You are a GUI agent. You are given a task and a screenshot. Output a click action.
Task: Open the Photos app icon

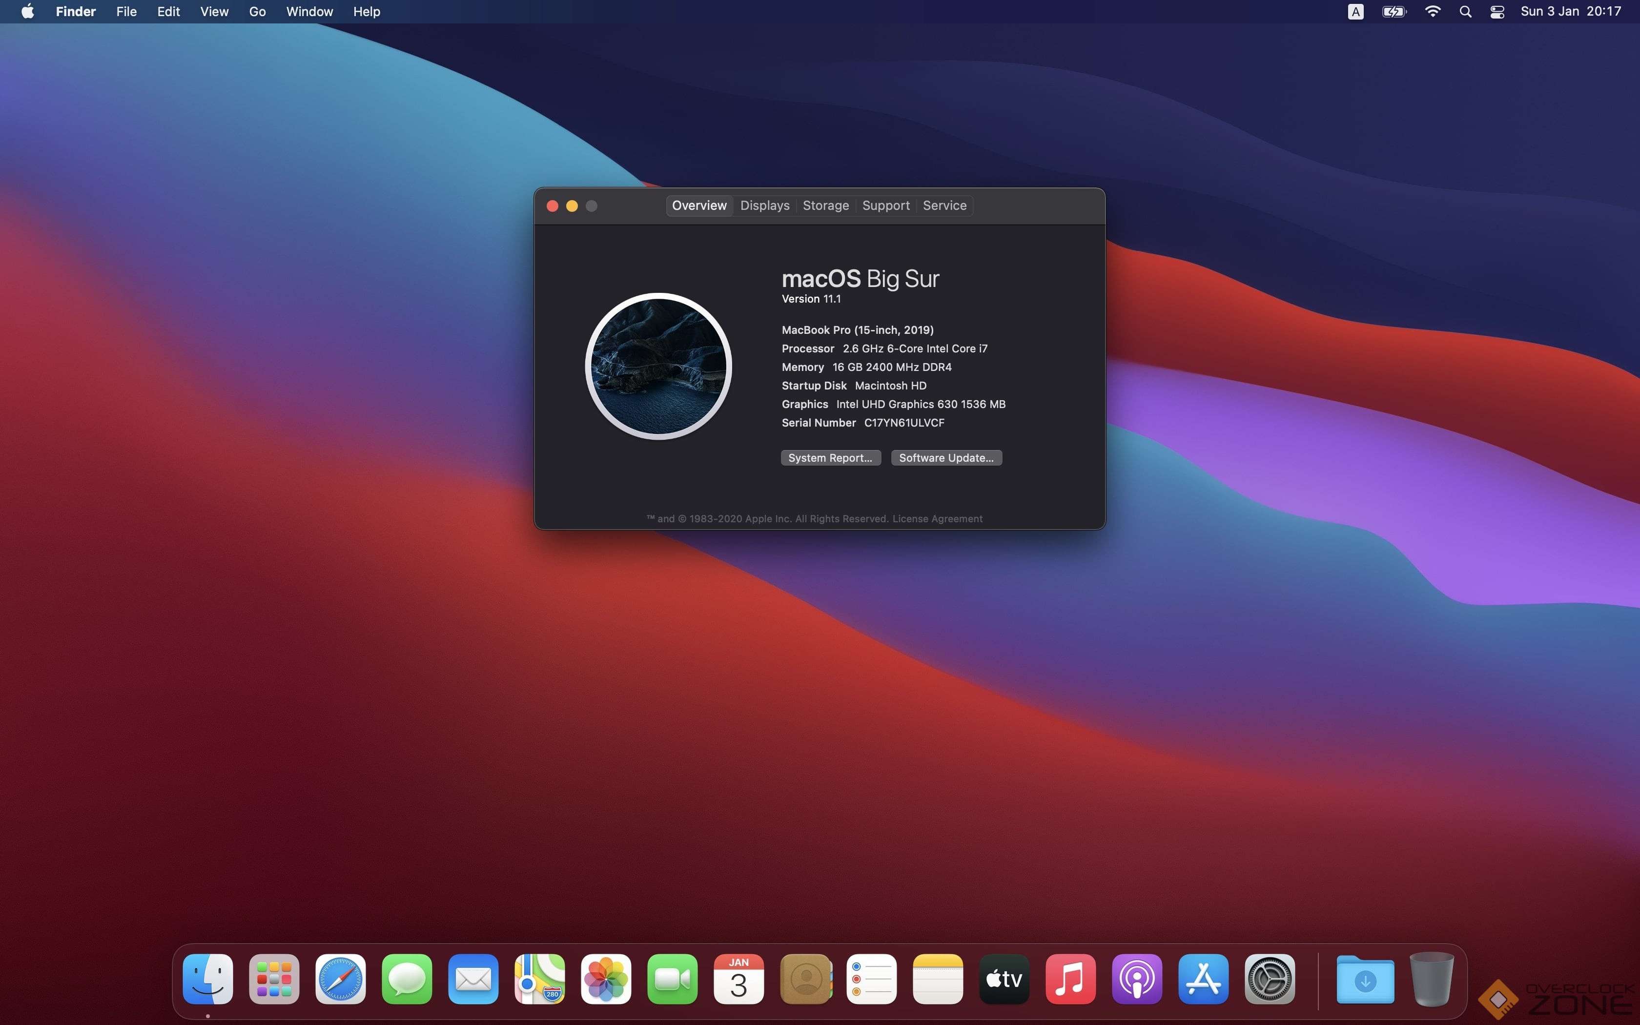click(606, 979)
